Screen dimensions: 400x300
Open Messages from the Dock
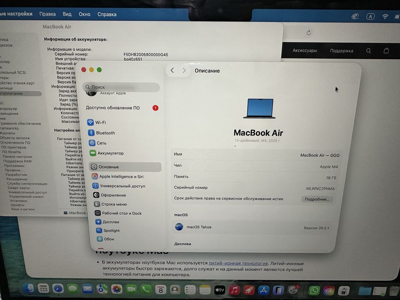[73, 289]
